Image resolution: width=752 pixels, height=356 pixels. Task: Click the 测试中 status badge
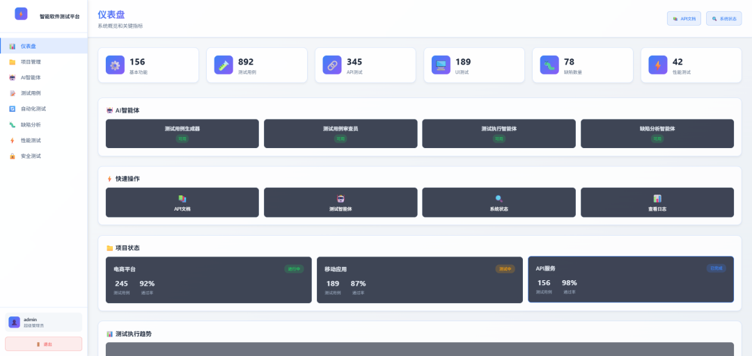[505, 269]
